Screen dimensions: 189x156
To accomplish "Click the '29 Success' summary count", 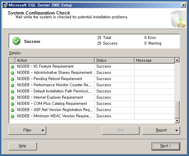I will [x=107, y=43].
